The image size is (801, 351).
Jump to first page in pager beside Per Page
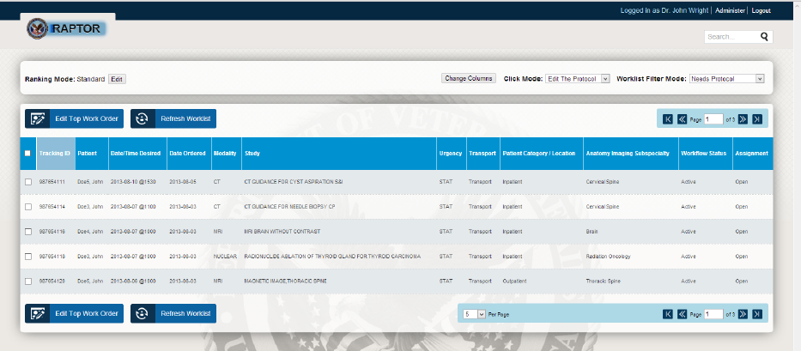(668, 314)
